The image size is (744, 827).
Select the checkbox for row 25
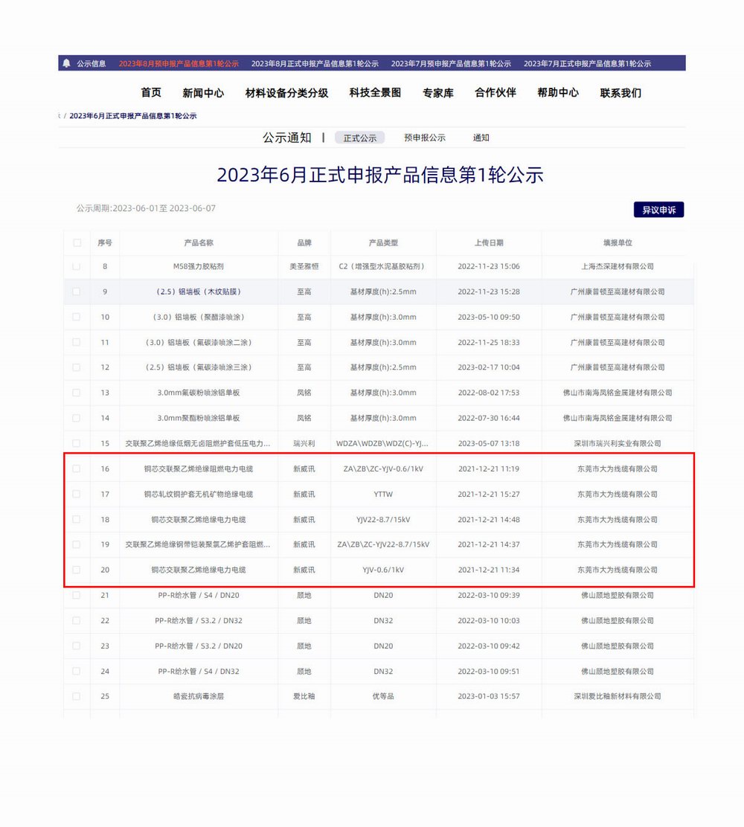(77, 696)
